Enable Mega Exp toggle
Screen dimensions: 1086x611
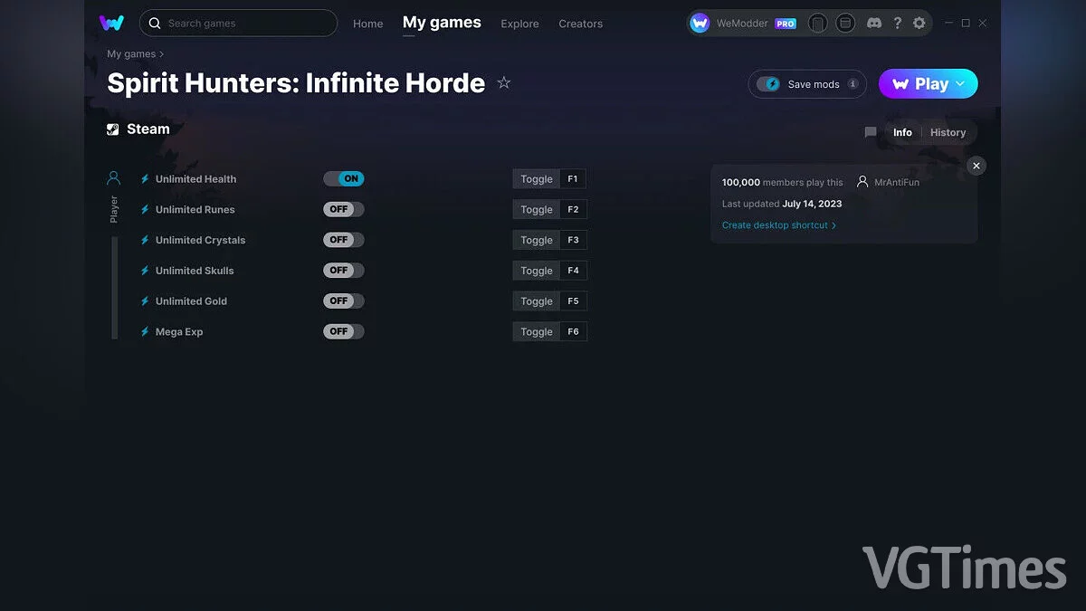[344, 331]
